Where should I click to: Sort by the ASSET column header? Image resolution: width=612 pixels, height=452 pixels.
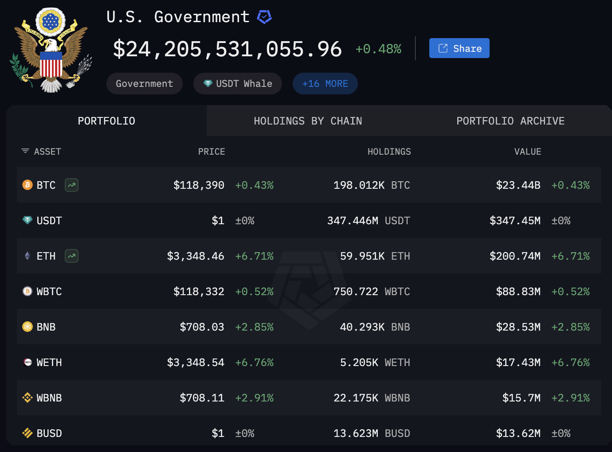tap(47, 152)
